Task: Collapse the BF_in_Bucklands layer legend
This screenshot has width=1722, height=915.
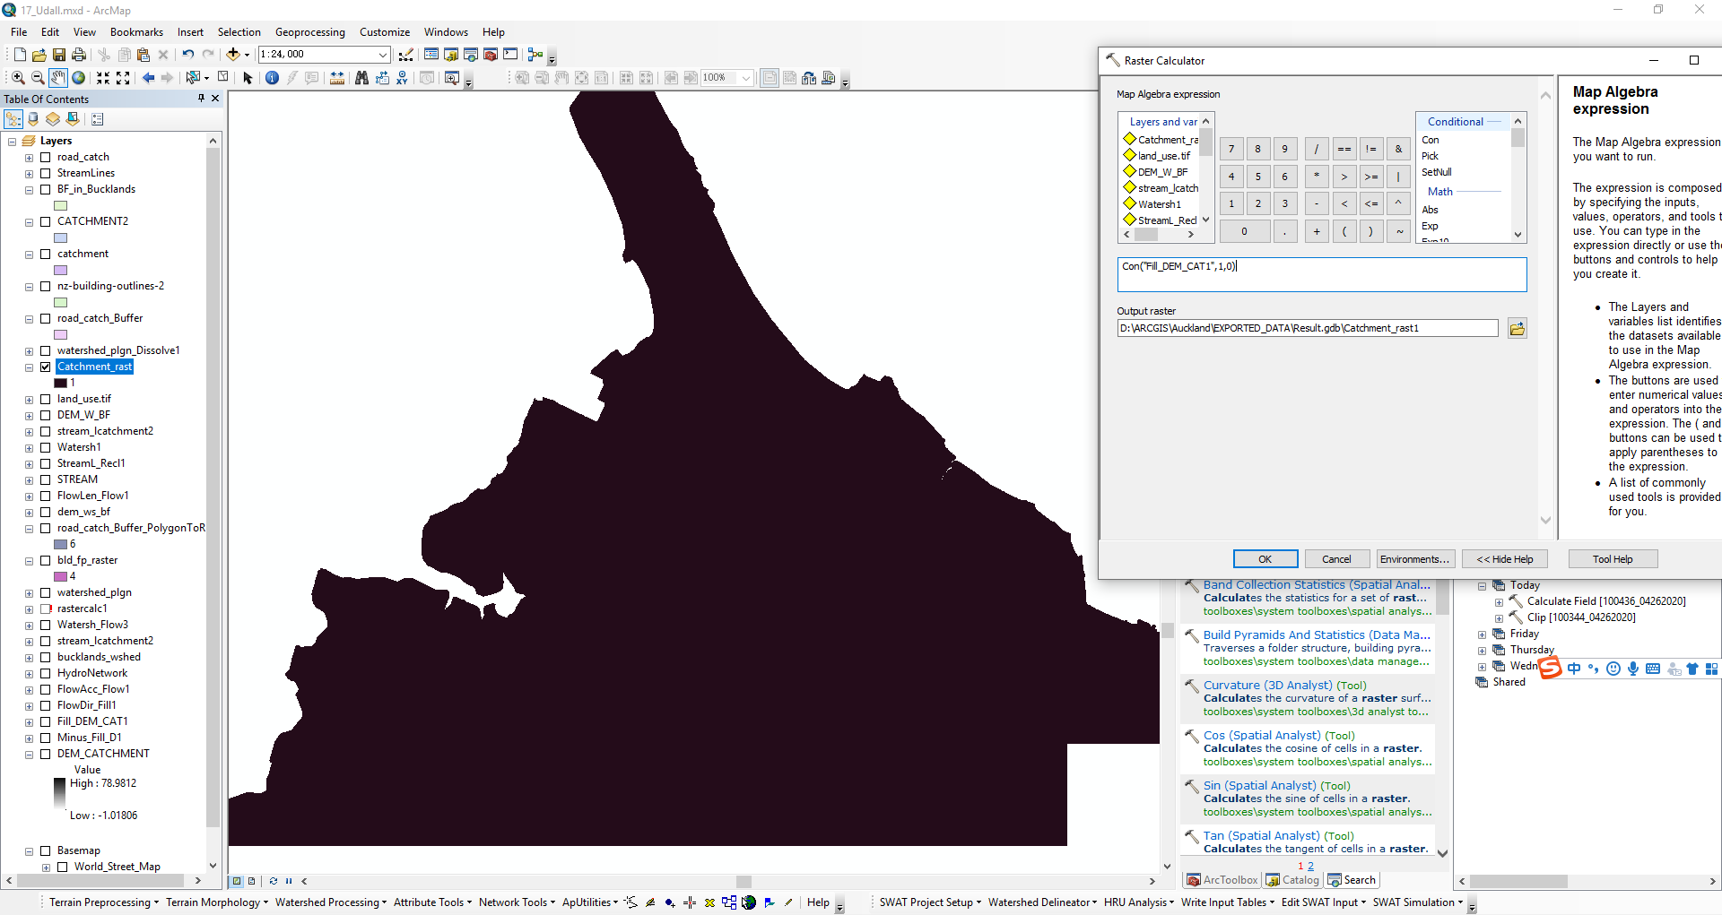Action: click(x=29, y=189)
